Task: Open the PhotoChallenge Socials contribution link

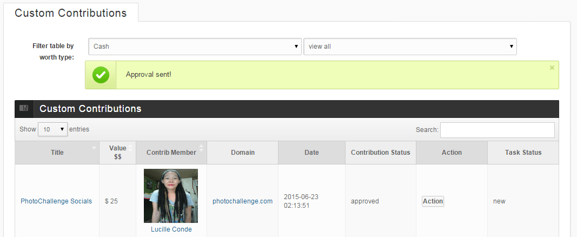Action: [x=56, y=201]
